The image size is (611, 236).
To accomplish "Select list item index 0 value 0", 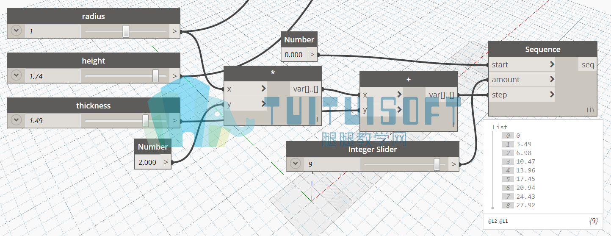I will (x=518, y=136).
